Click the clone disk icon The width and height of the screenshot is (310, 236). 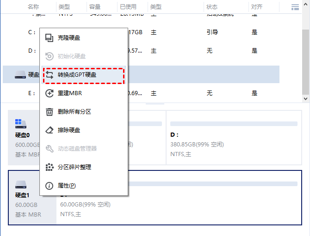(49, 38)
